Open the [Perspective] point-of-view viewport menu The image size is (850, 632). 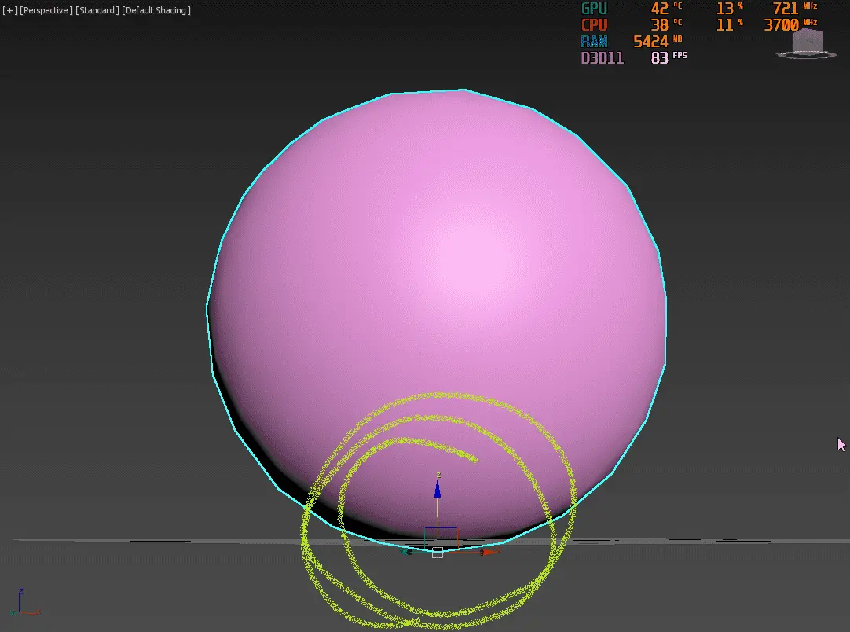click(x=46, y=10)
